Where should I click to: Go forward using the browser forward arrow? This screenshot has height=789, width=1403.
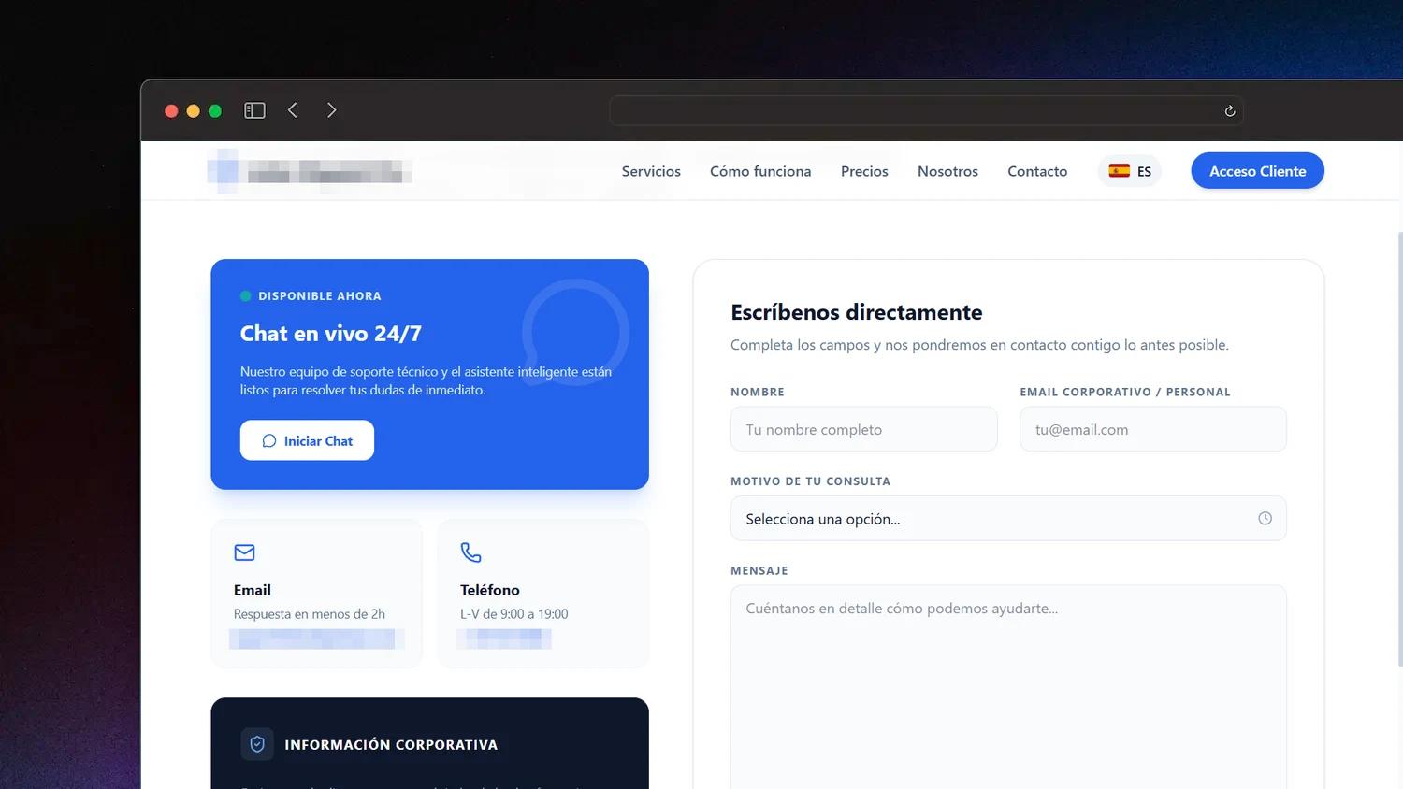(x=331, y=110)
